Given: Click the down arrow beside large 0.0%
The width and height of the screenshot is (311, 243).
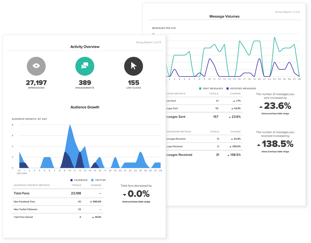Looking at the screenshot, I should (x=125, y=195).
